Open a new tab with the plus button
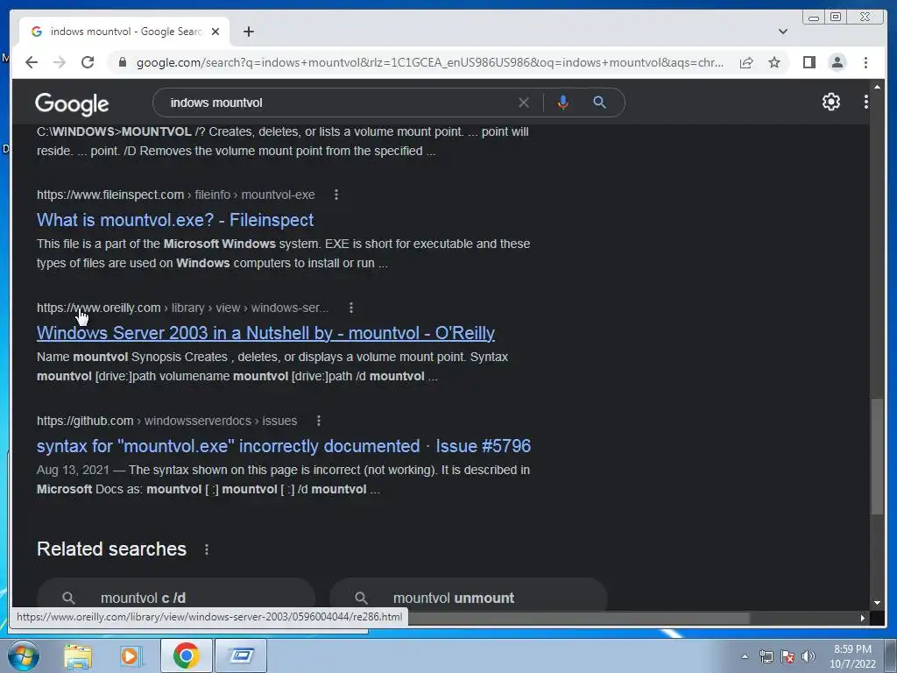Viewport: 897px width, 673px height. point(248,32)
